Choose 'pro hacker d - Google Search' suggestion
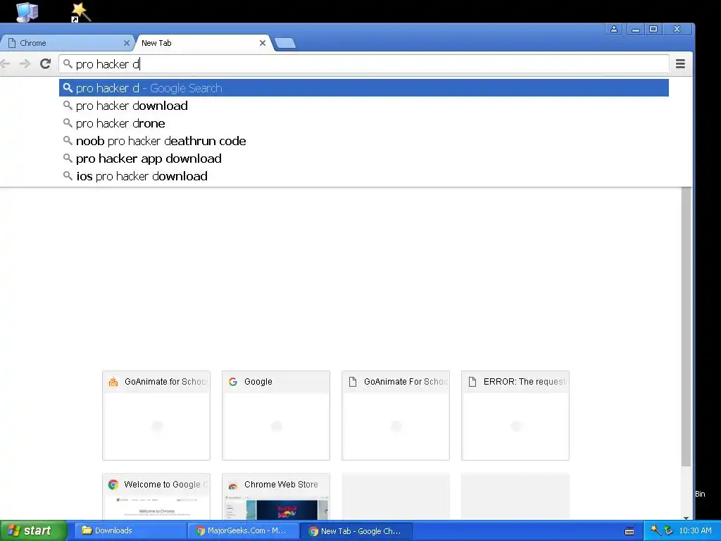721x541 pixels. (364, 88)
